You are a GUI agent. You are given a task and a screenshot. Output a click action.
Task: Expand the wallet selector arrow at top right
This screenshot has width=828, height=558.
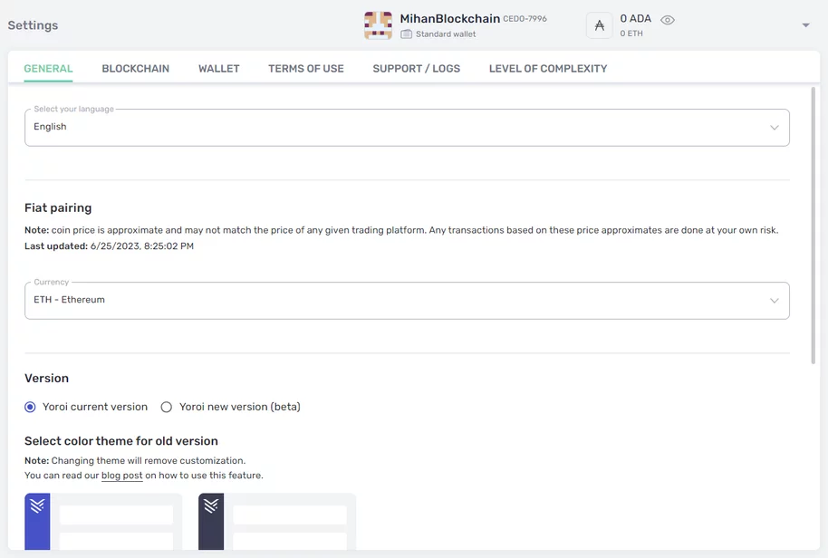pos(805,25)
